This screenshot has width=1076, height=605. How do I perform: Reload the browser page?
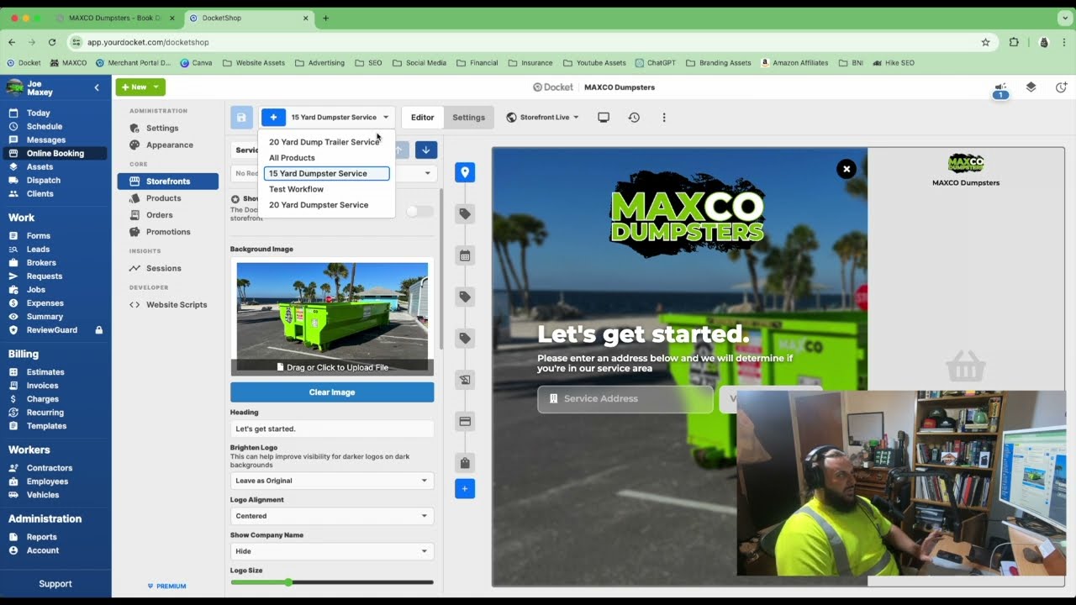coord(52,42)
